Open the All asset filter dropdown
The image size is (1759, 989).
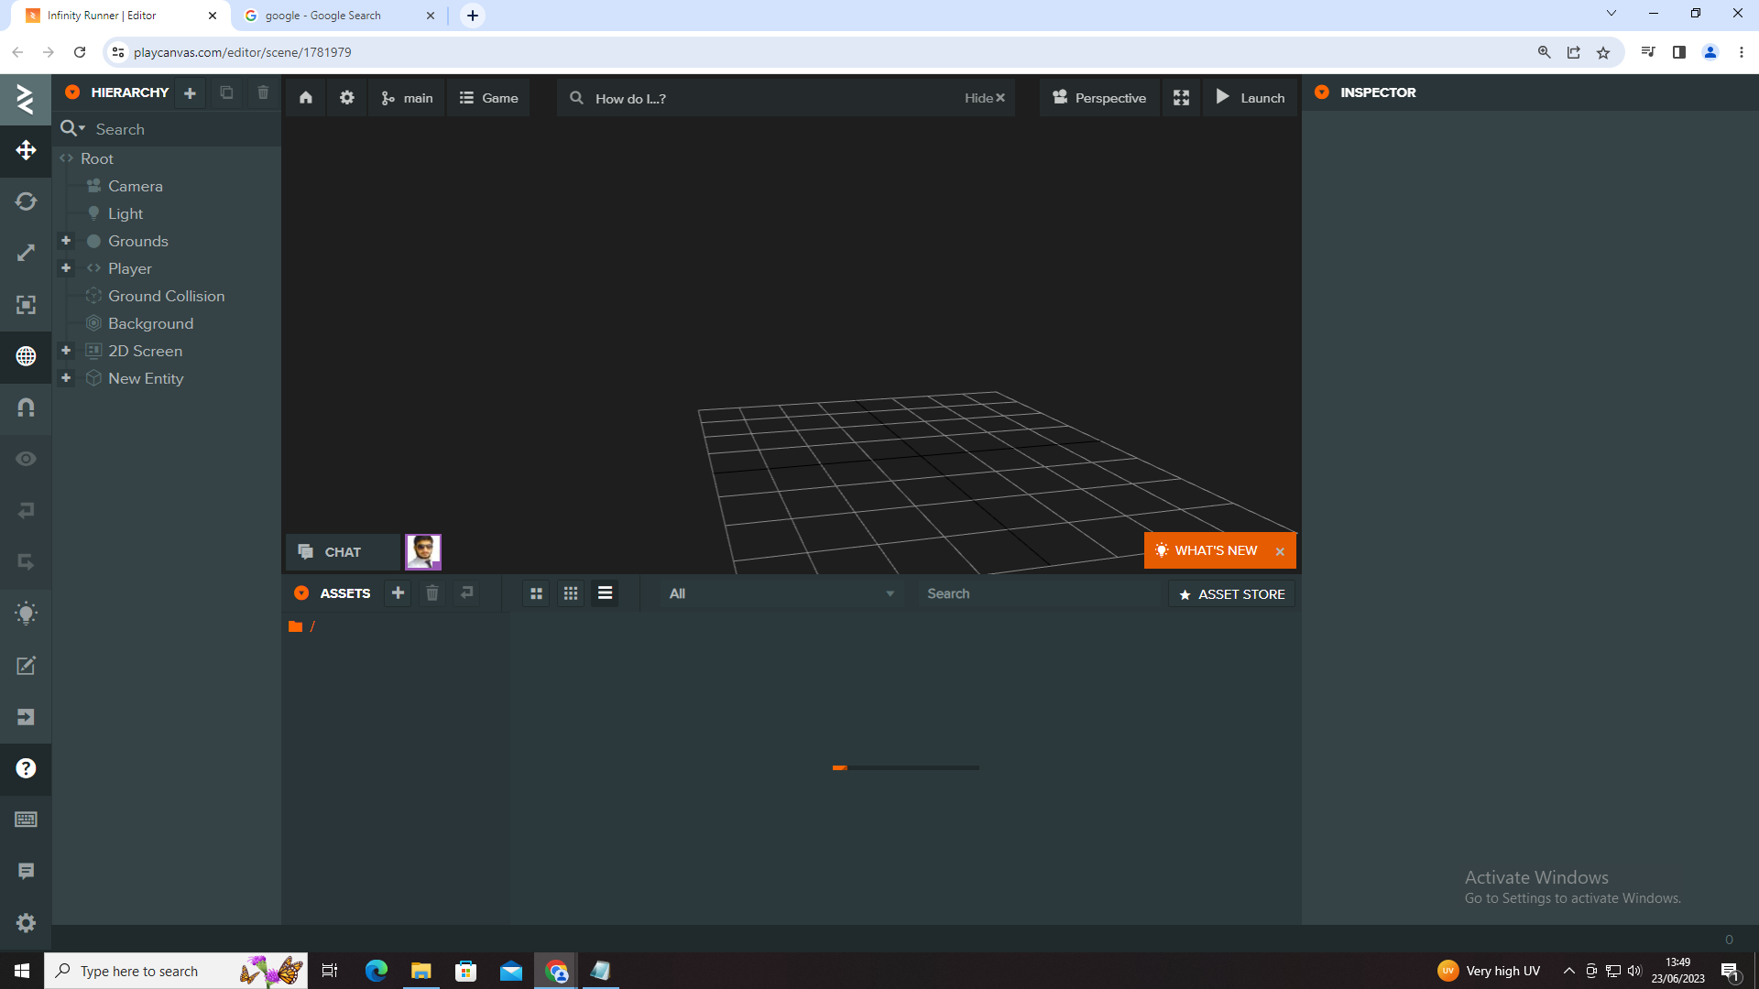coord(781,593)
